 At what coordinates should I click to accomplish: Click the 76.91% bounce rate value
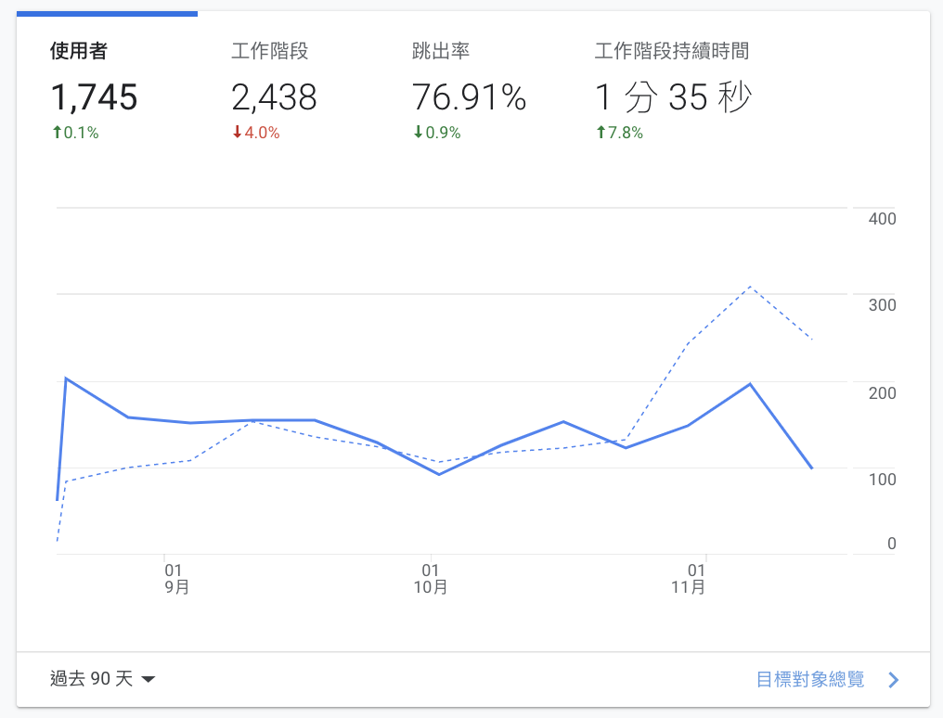[x=469, y=97]
